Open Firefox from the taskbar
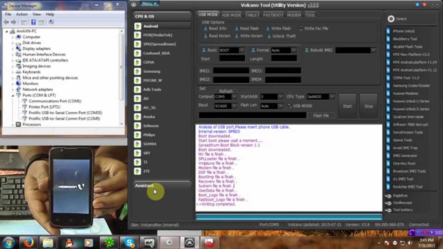 click(29, 243)
